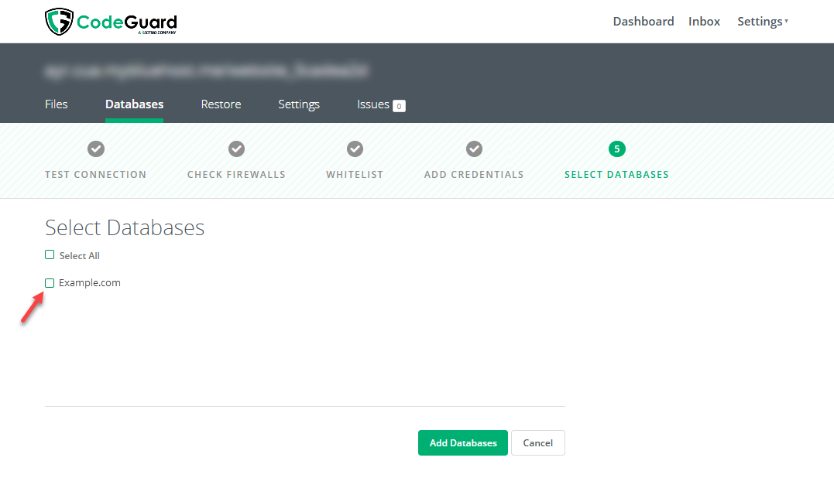Click the blurred website name header
This screenshot has height=502, width=834.
(207, 70)
